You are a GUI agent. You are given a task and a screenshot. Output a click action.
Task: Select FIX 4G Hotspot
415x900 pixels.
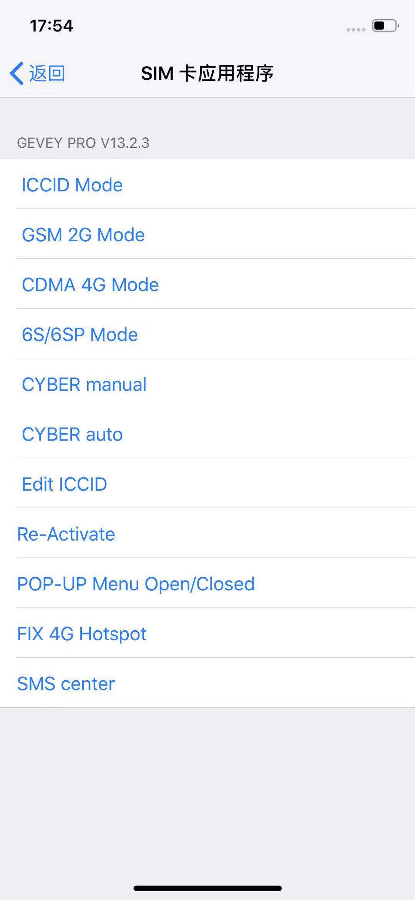(x=81, y=634)
